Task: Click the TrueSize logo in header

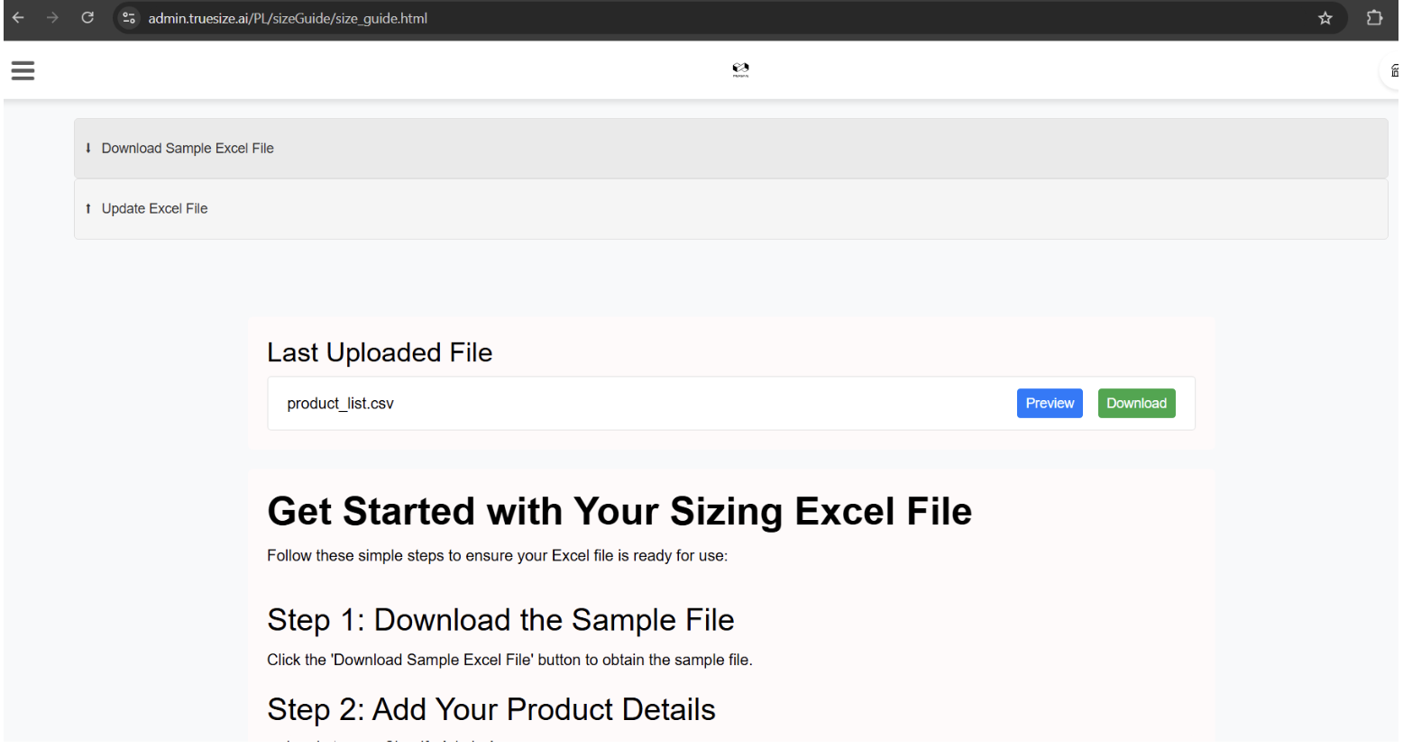Action: click(740, 69)
